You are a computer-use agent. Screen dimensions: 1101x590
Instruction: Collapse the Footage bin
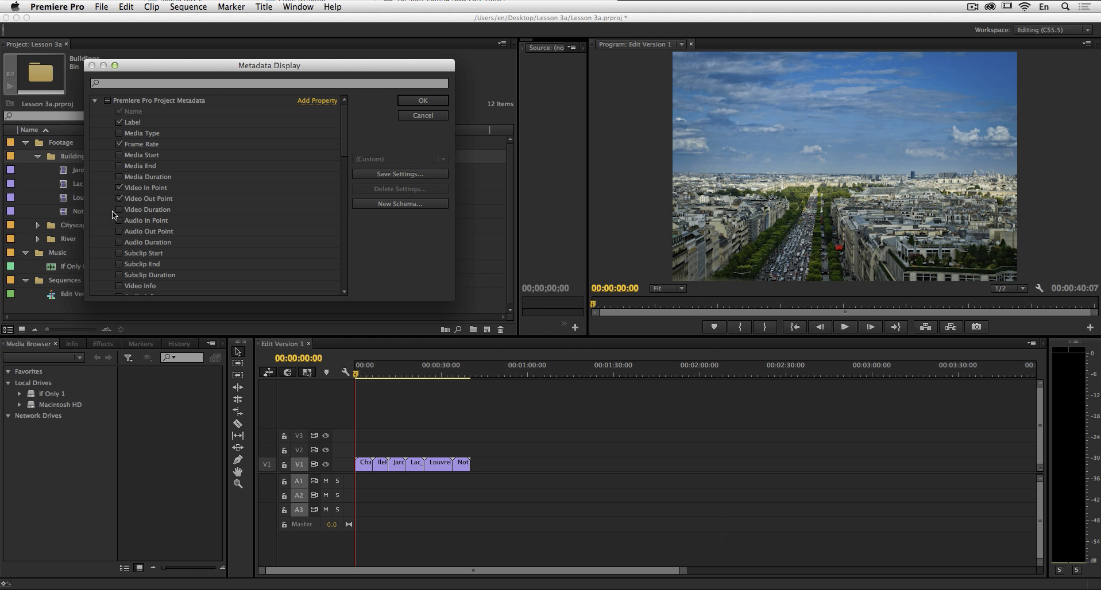(25, 142)
